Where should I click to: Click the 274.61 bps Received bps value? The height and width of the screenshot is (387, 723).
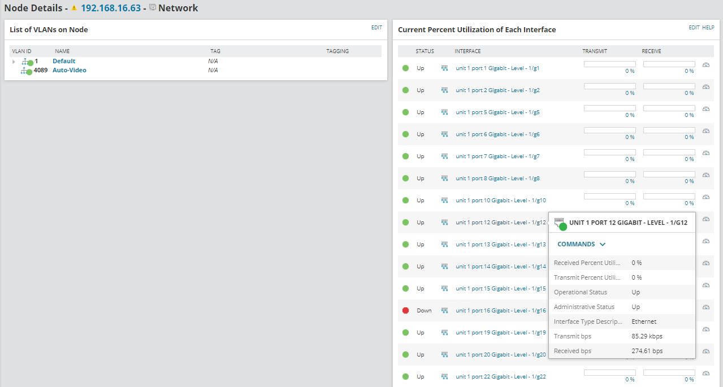coord(647,351)
